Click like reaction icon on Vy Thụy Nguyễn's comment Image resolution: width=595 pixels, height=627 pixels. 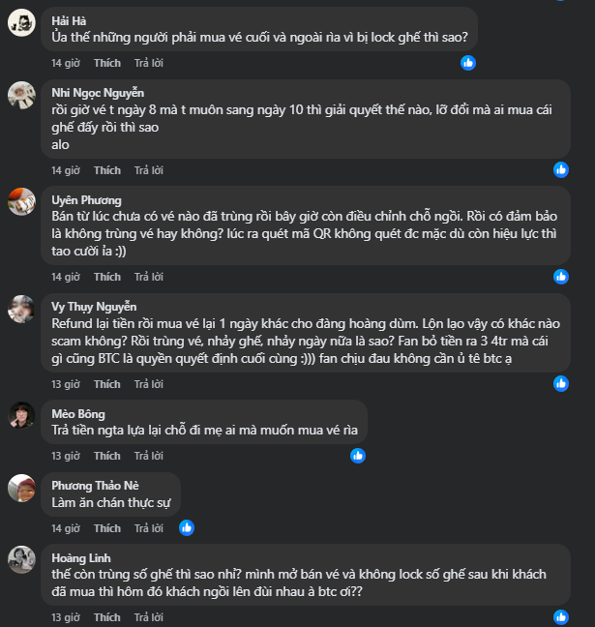[x=560, y=384]
